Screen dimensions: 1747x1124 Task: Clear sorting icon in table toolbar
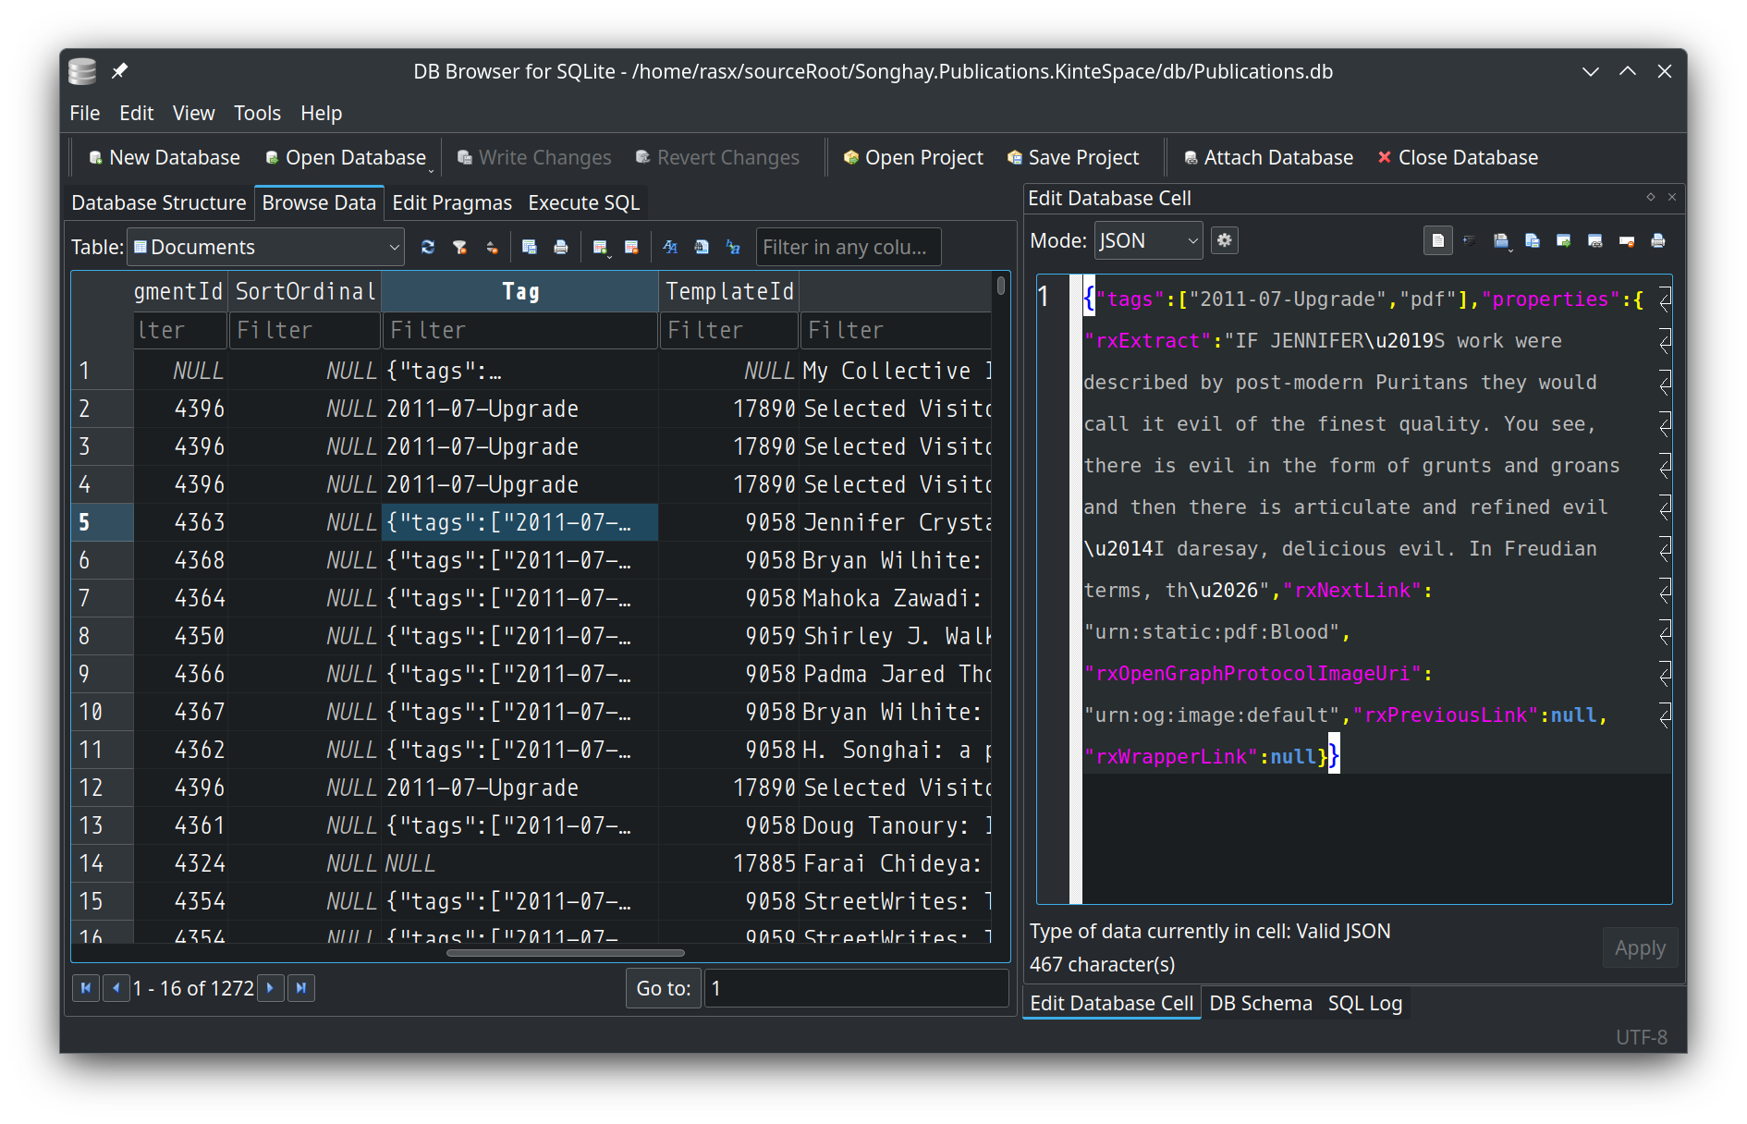coord(492,247)
